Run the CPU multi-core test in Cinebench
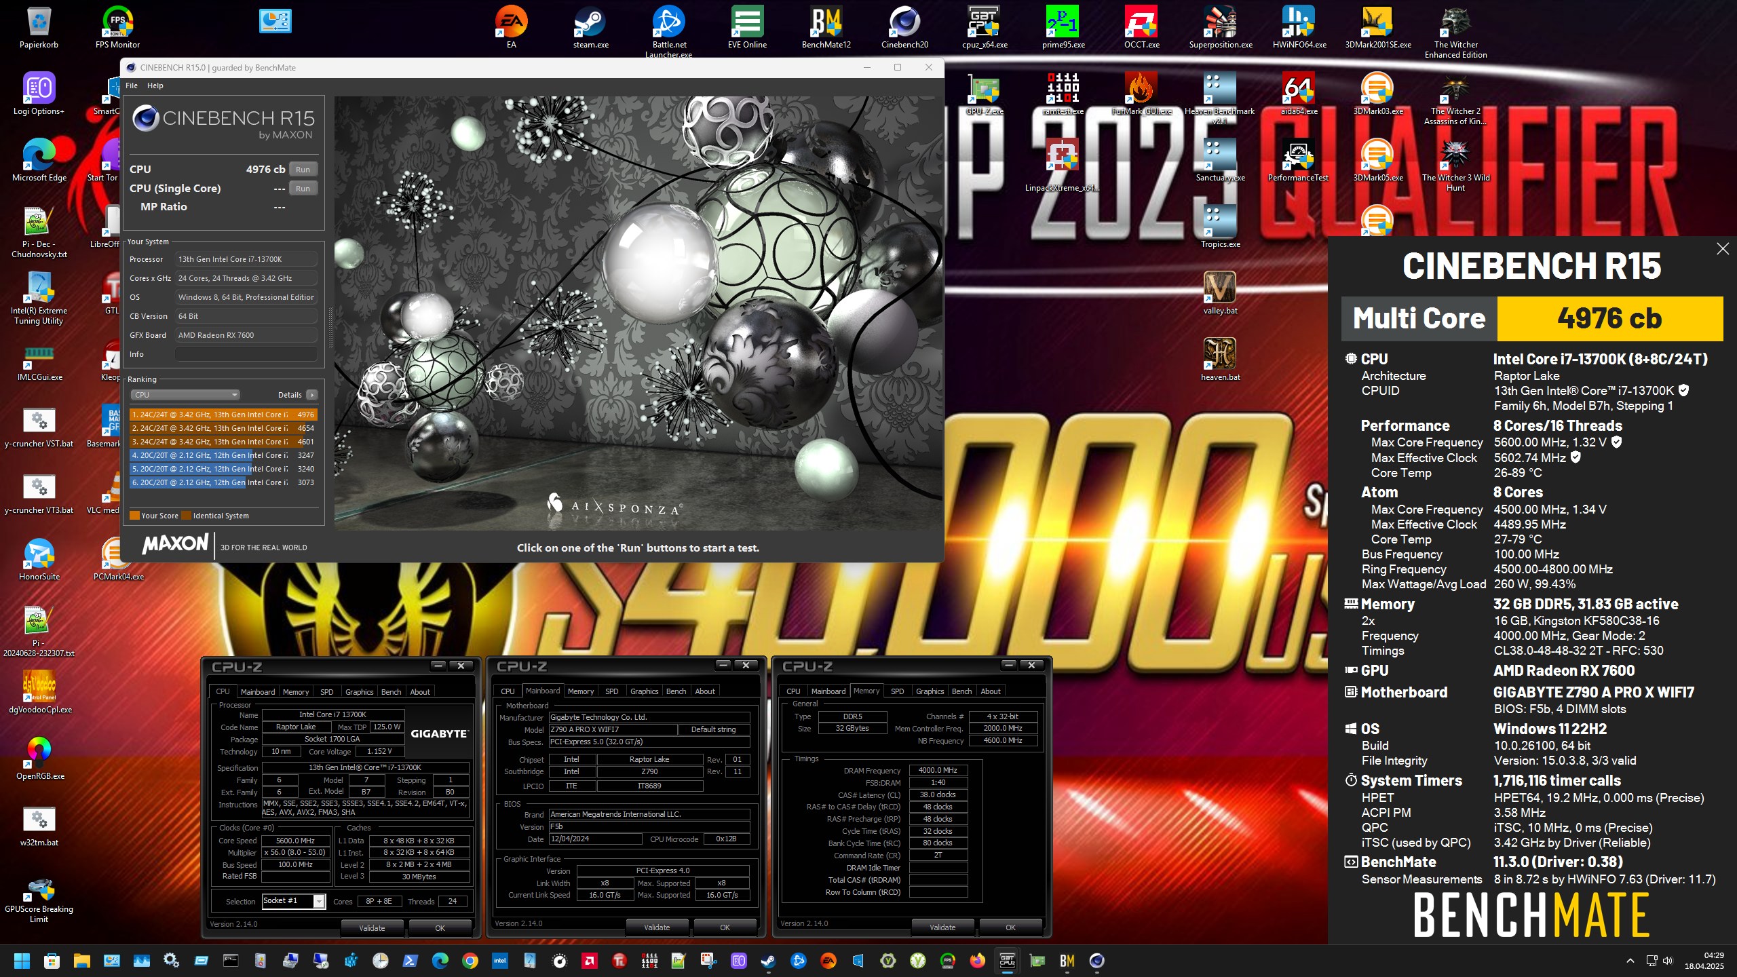 tap(303, 170)
